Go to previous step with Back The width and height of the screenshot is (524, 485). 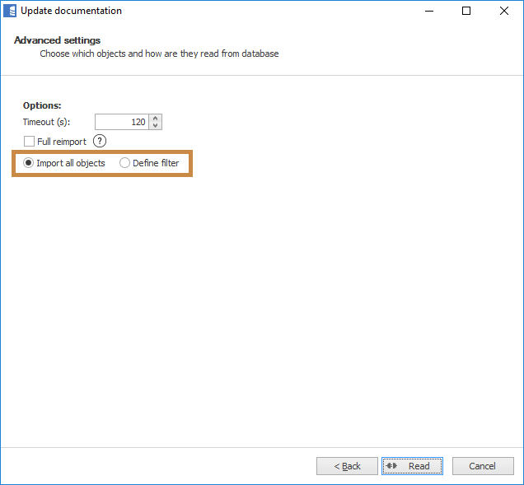pos(347,466)
